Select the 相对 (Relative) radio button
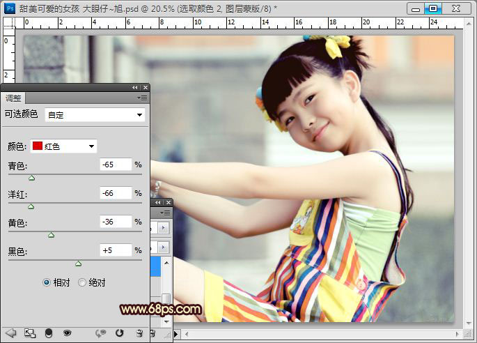 pyautogui.click(x=47, y=282)
